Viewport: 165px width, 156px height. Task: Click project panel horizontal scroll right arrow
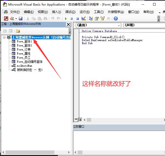pos(69,152)
